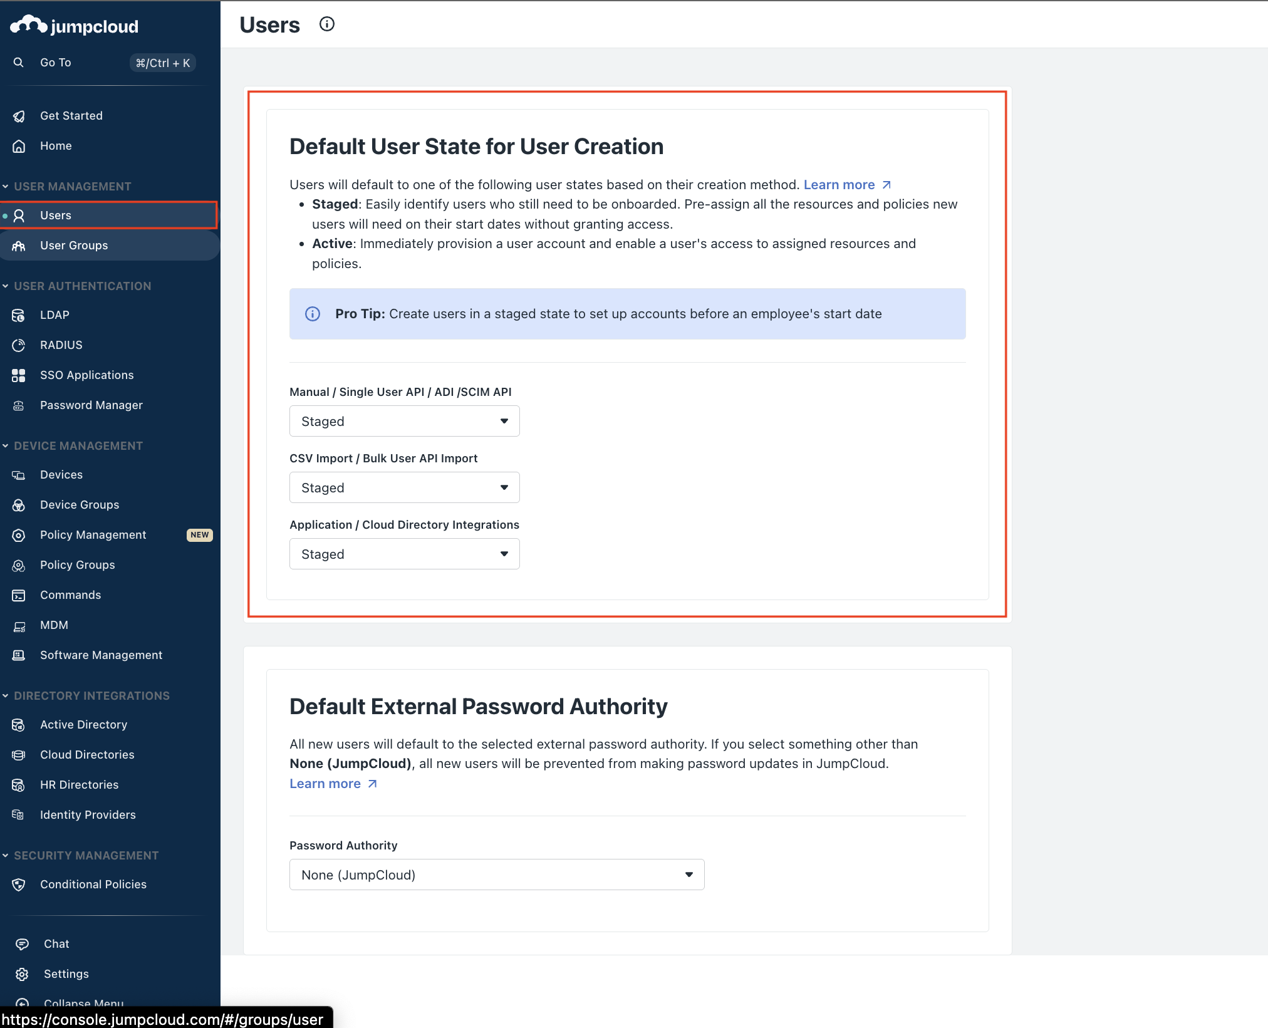This screenshot has width=1268, height=1028.
Task: Open the Application / Cloud Directory Integrations dropdown
Action: [405, 554]
